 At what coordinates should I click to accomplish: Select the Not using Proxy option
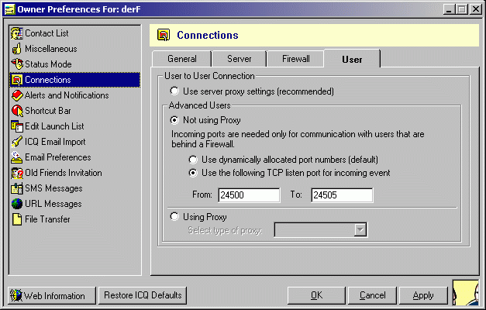click(205, 120)
